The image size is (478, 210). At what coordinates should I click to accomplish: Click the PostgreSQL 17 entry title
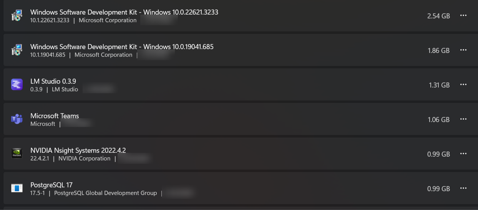tap(51, 185)
